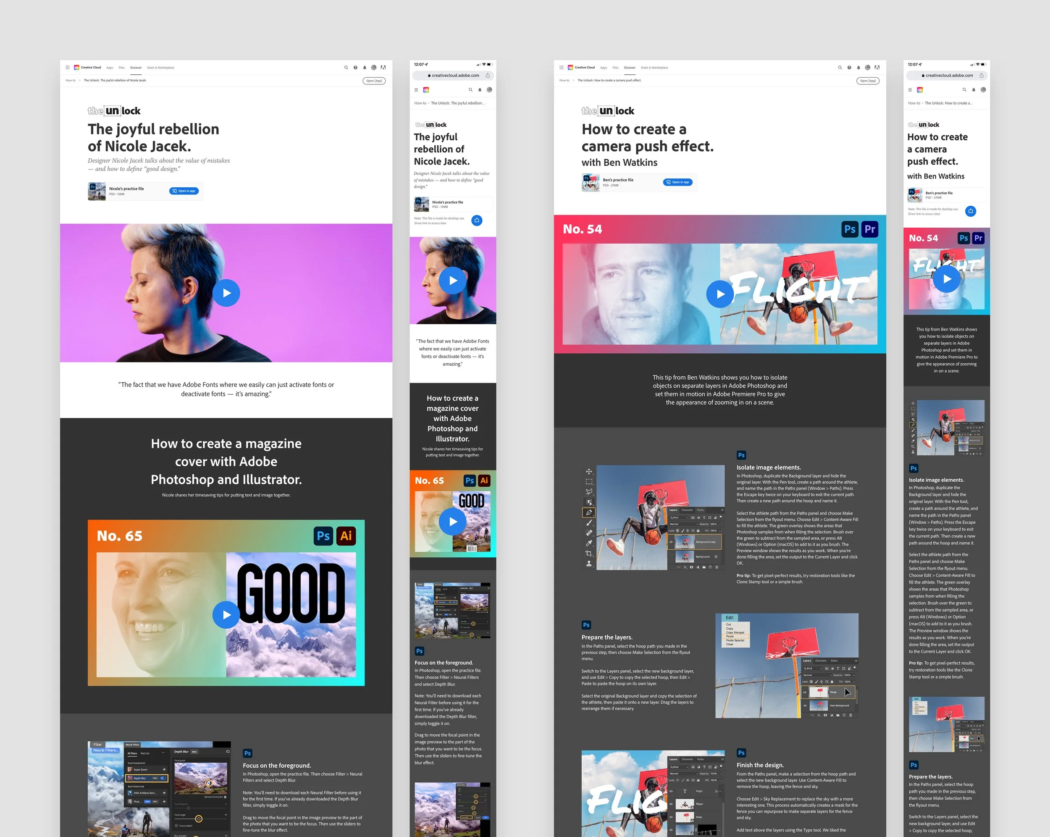Click the Pr badge beside No. 54 on the desktop page

pyautogui.click(x=869, y=229)
